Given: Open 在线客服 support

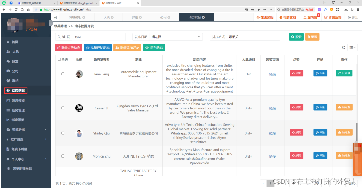Looking at the screenshot, I should [265, 17].
